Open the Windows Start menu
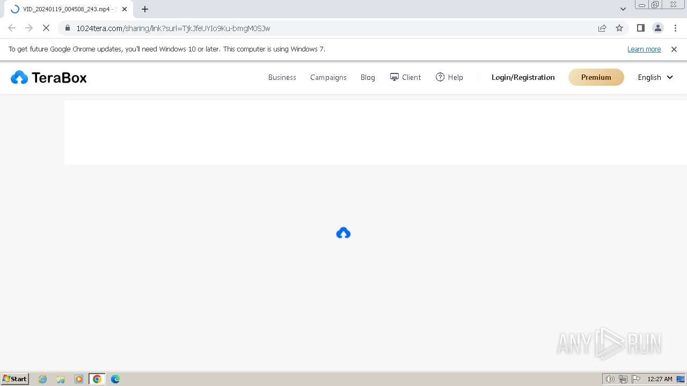Viewport: 687px width, 386px height. click(15, 379)
